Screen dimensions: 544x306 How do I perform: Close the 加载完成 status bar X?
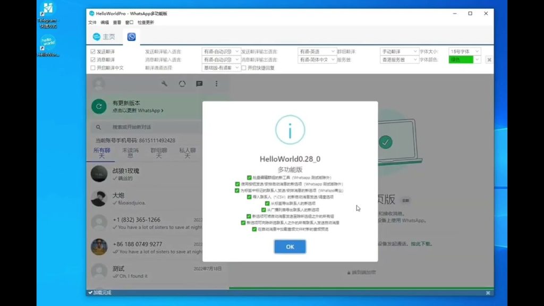click(488, 293)
